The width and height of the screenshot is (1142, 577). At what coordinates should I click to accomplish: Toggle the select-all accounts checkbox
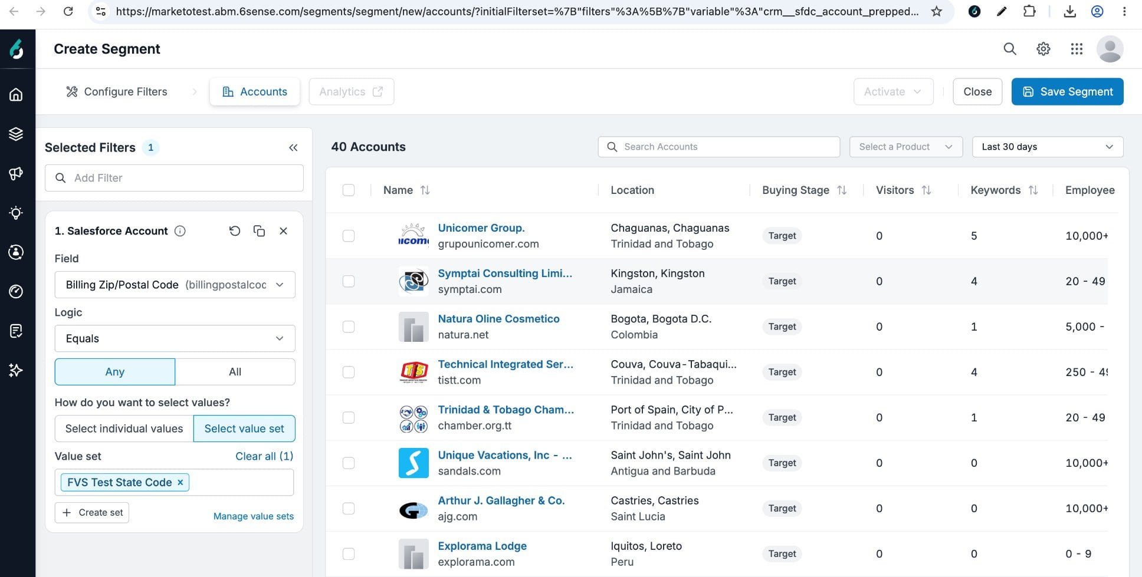pos(349,190)
